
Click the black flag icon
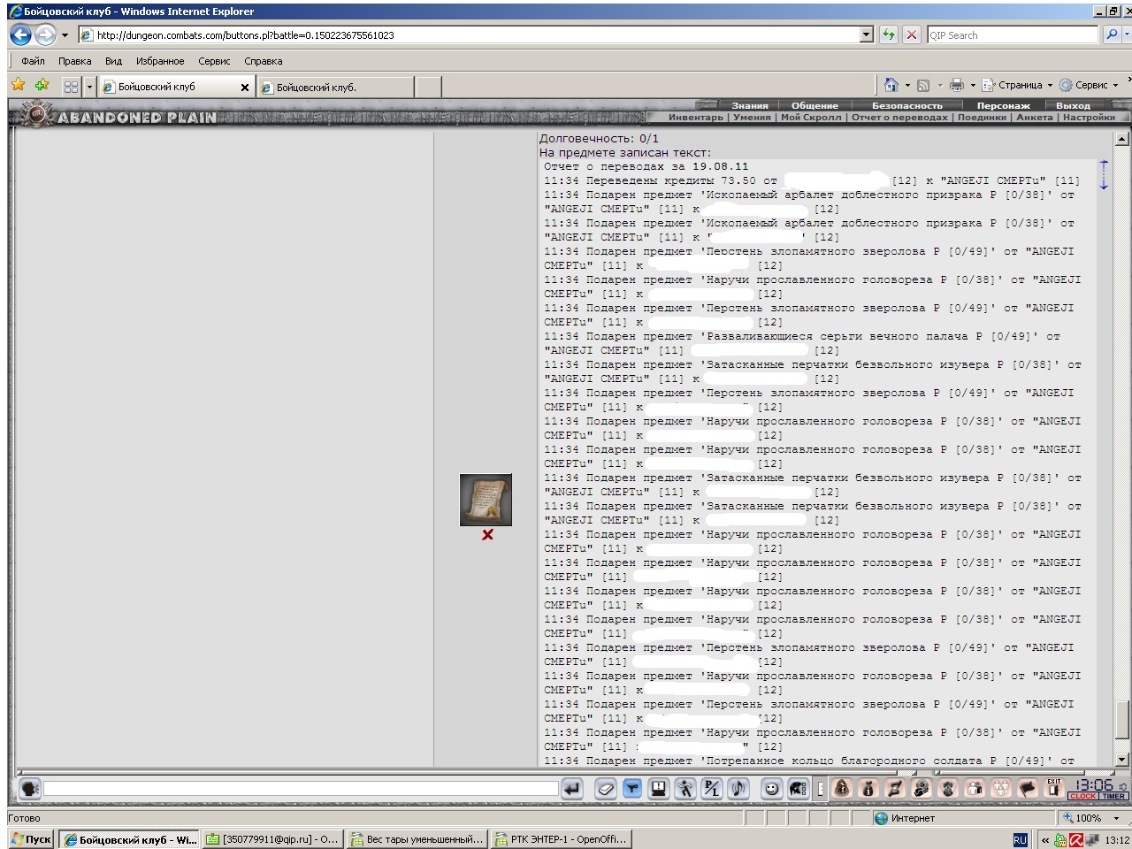1028,788
